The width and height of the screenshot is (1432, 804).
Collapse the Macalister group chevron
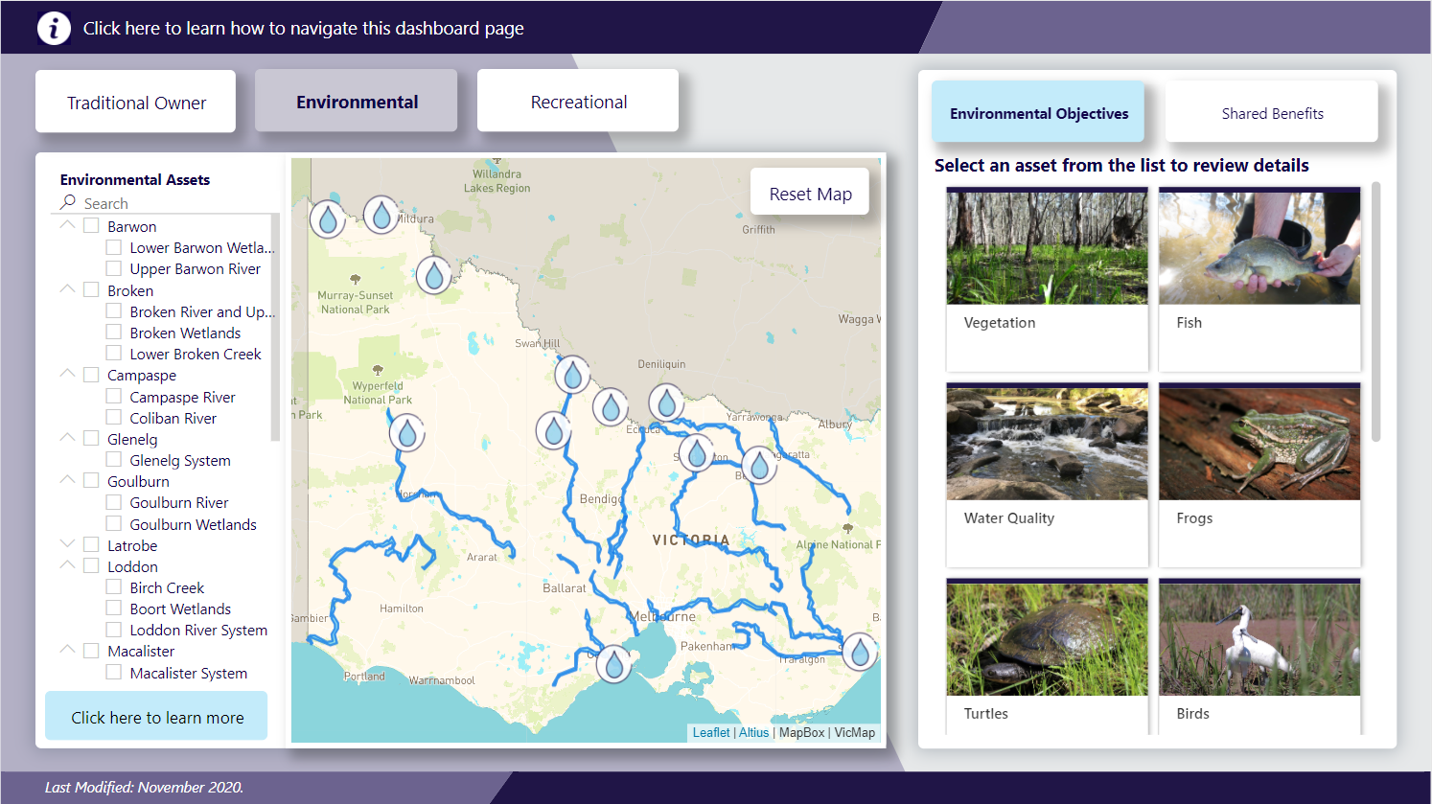coord(67,649)
